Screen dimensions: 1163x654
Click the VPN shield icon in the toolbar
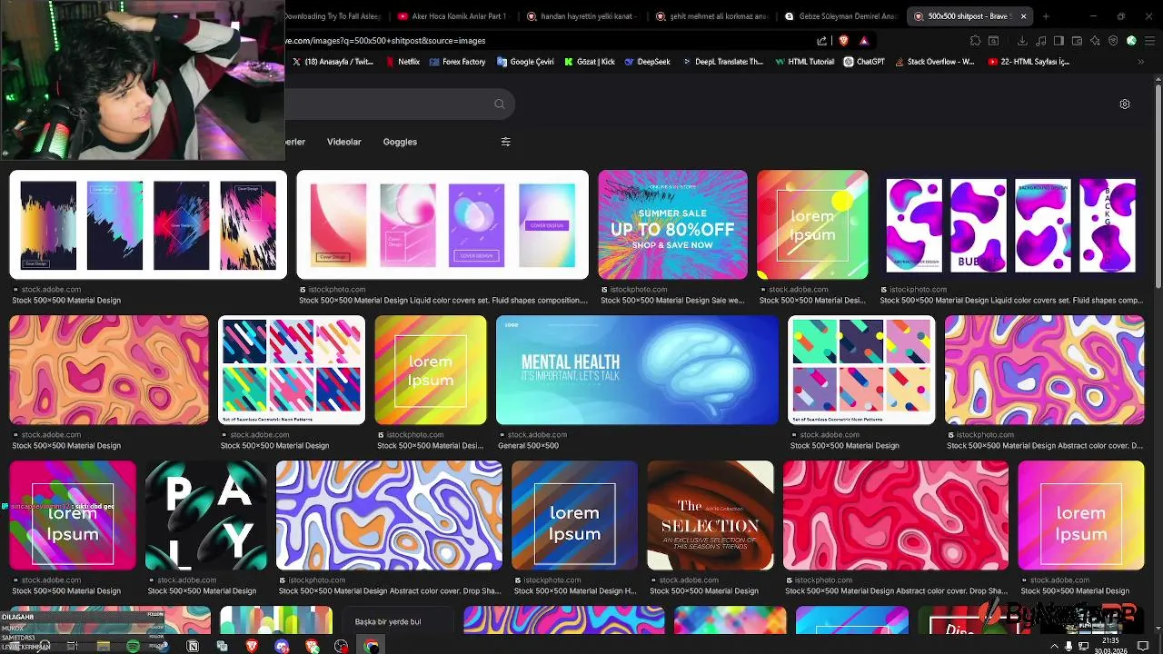[x=1113, y=41]
